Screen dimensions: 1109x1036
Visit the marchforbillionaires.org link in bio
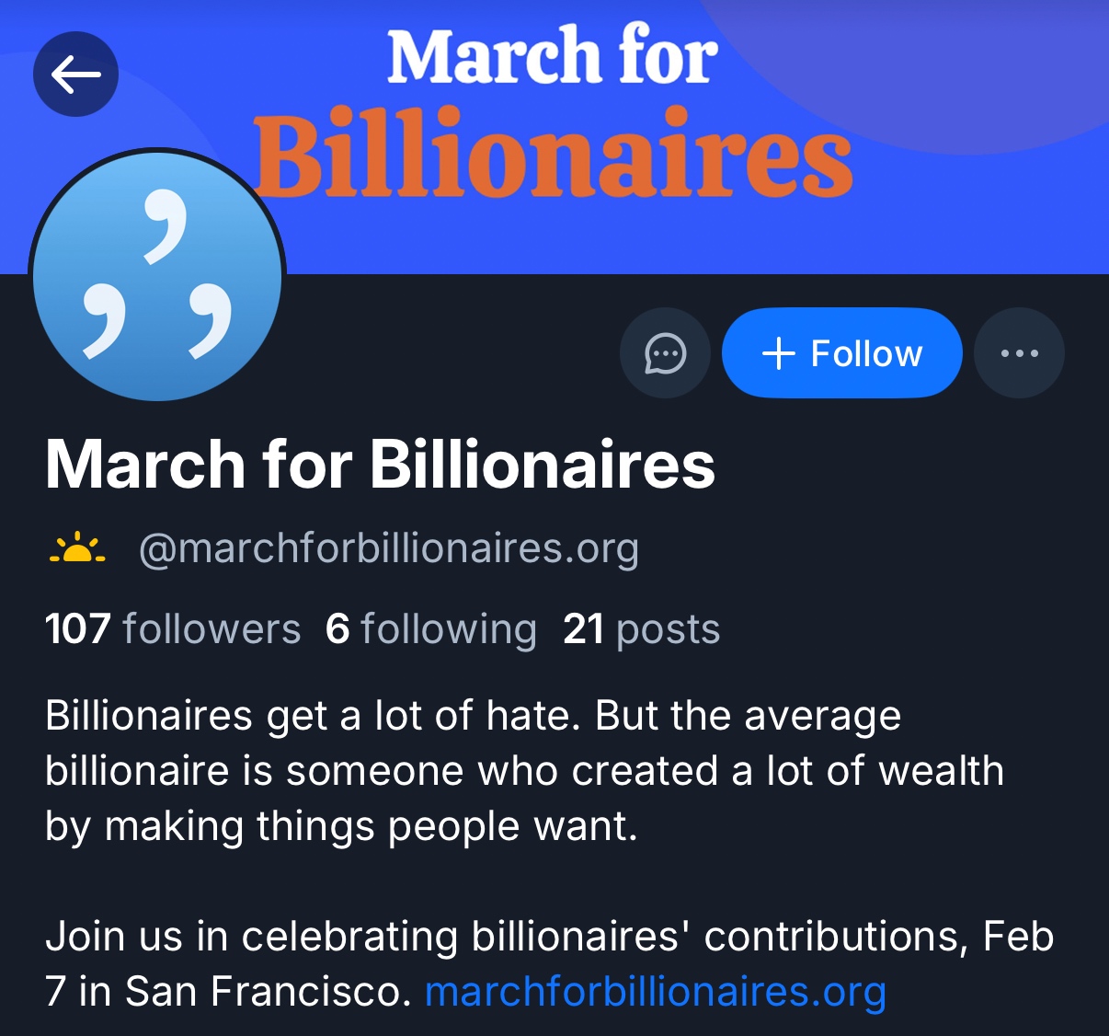click(x=655, y=992)
